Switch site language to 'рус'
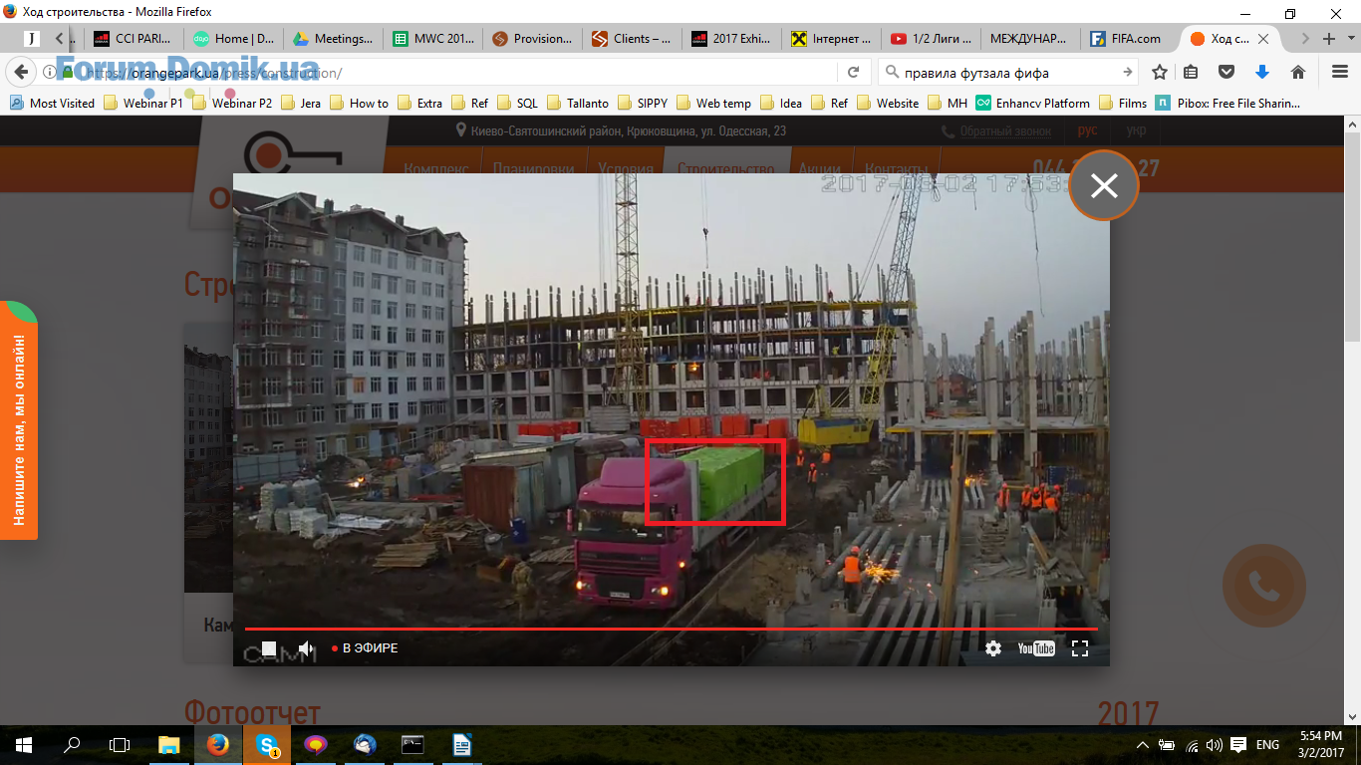 (1088, 130)
